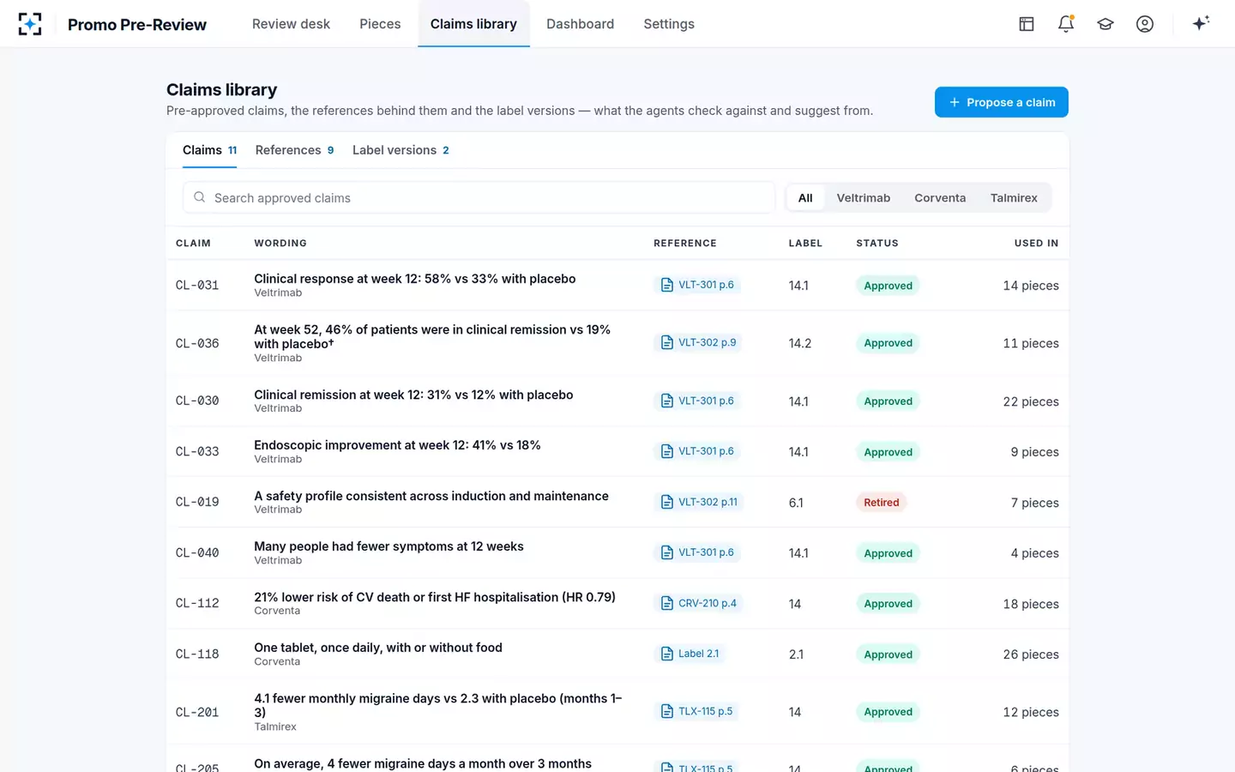Switch to the Dashboard tab
The height and width of the screenshot is (772, 1235).
[580, 24]
